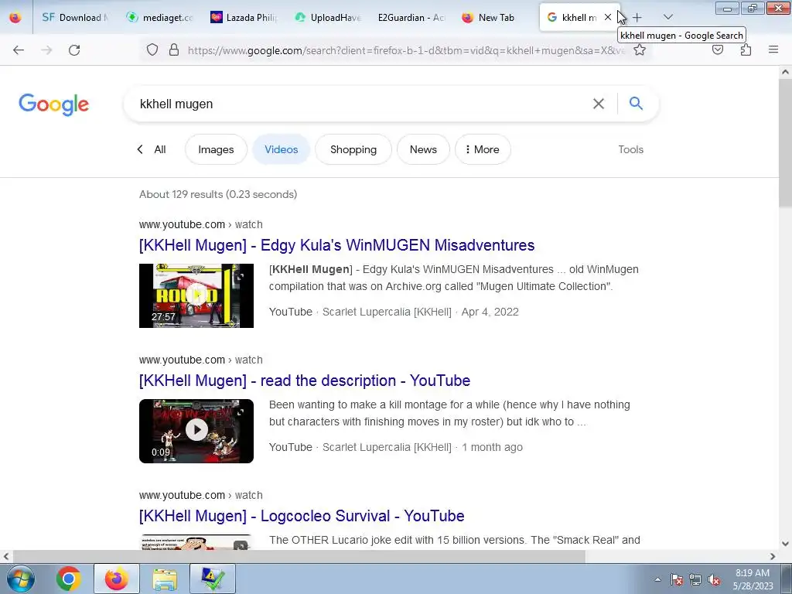Go back with the browser back arrow

click(x=19, y=50)
